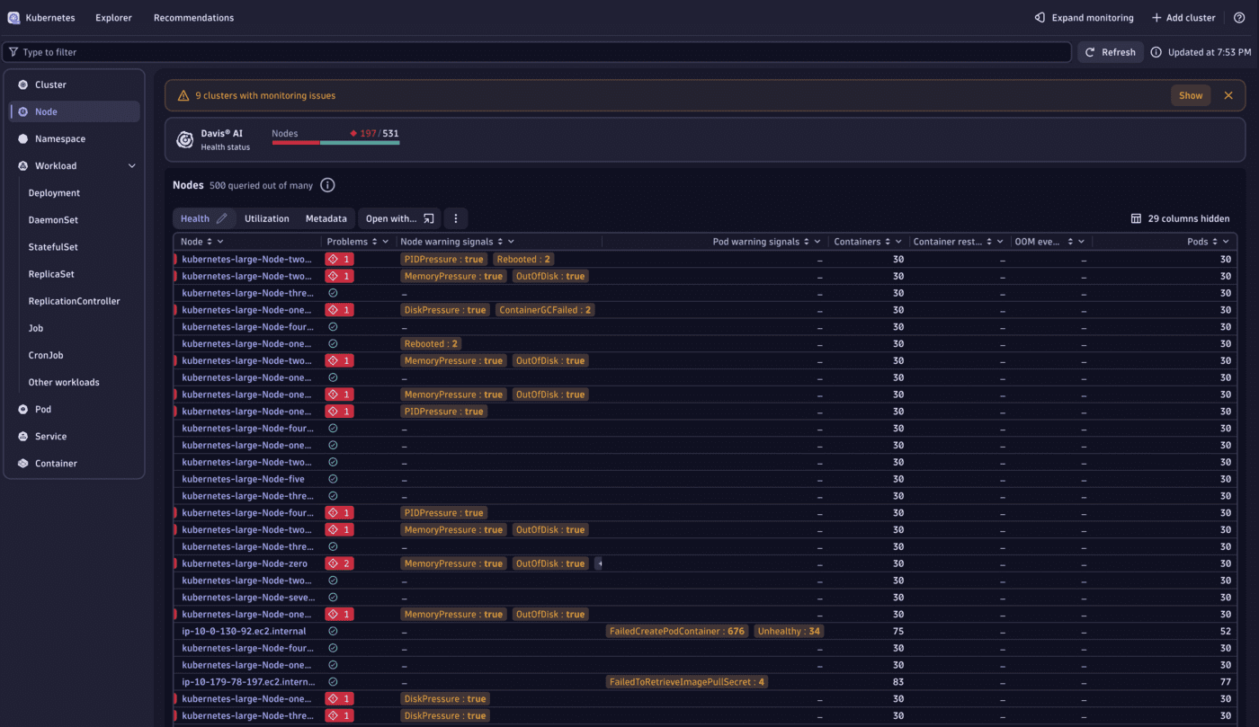Click the Updated at info icon

point(1156,52)
